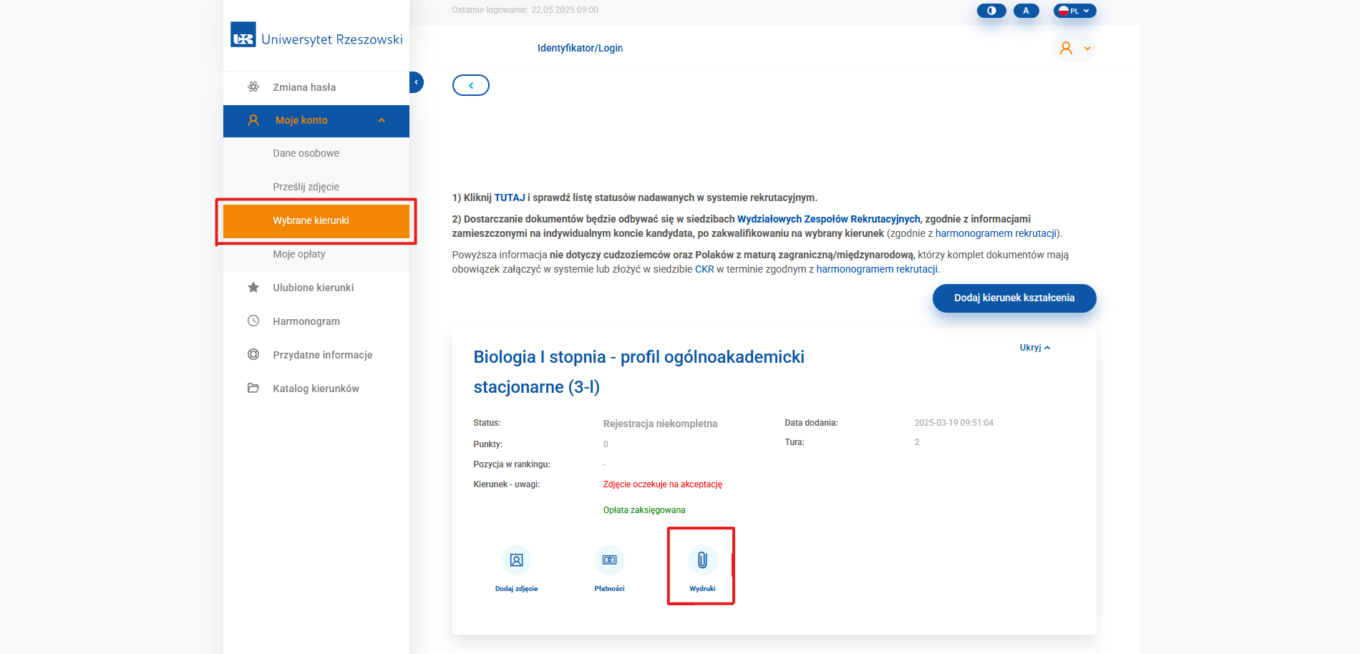Screen dimensions: 1360x654
Task: Select Moje opłaty in the sidebar
Action: 298,254
